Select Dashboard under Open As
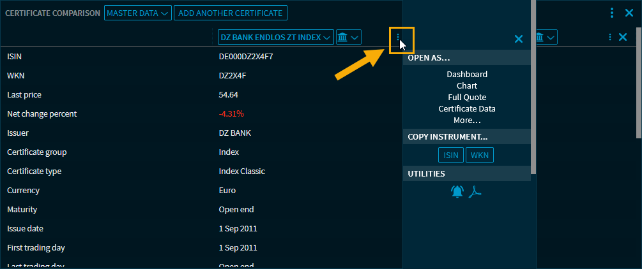The width and height of the screenshot is (642, 269). [x=467, y=75]
